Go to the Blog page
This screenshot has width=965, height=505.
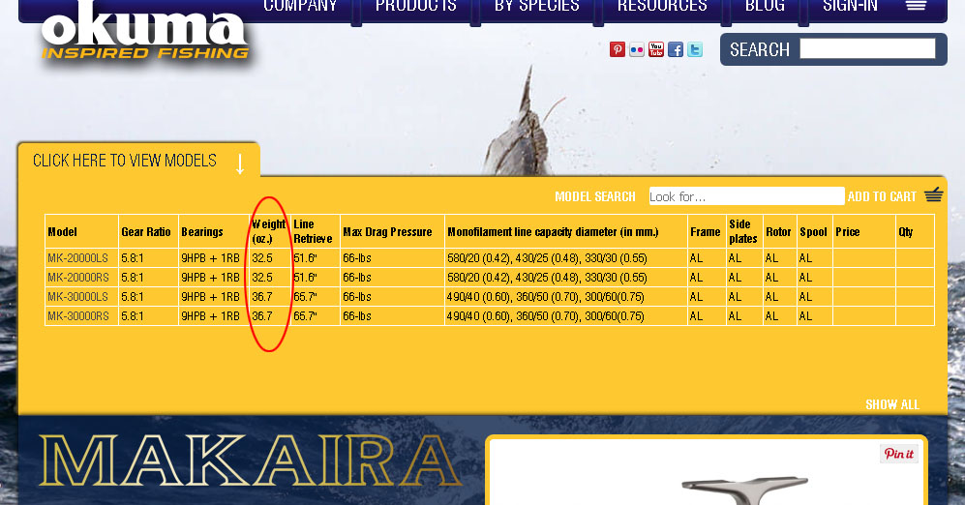pos(765,7)
